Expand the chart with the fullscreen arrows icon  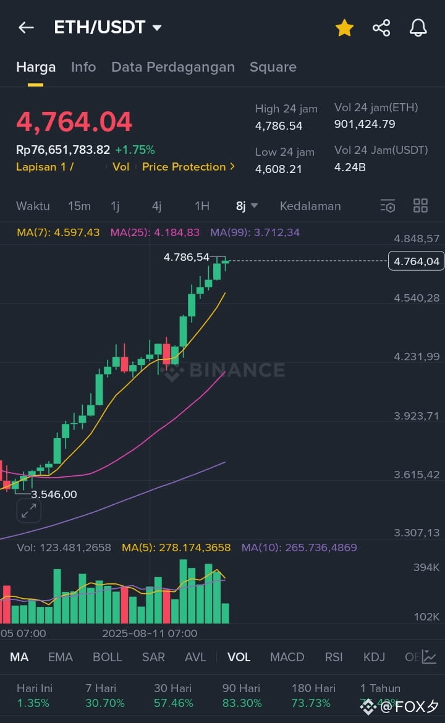[28, 511]
